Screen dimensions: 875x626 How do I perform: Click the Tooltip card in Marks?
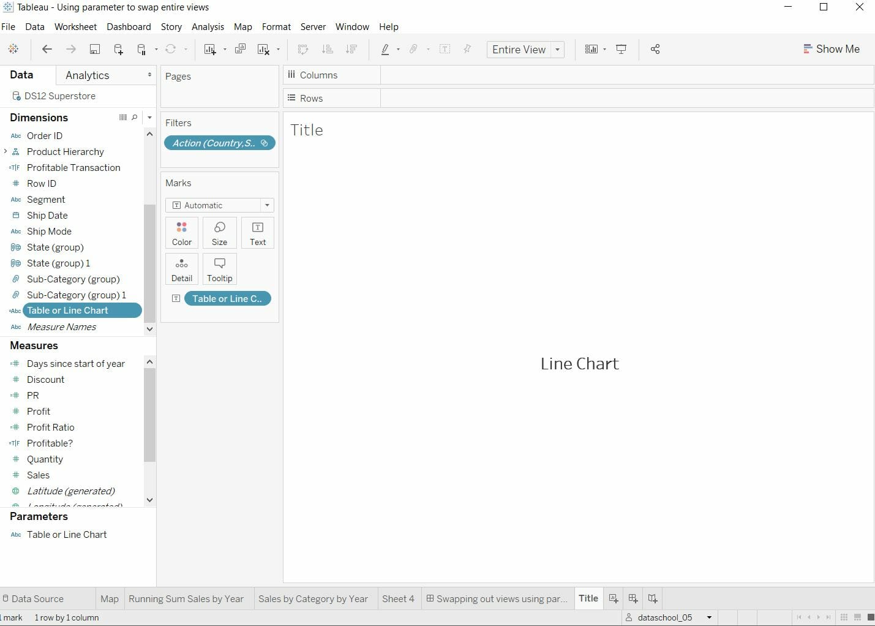click(219, 269)
